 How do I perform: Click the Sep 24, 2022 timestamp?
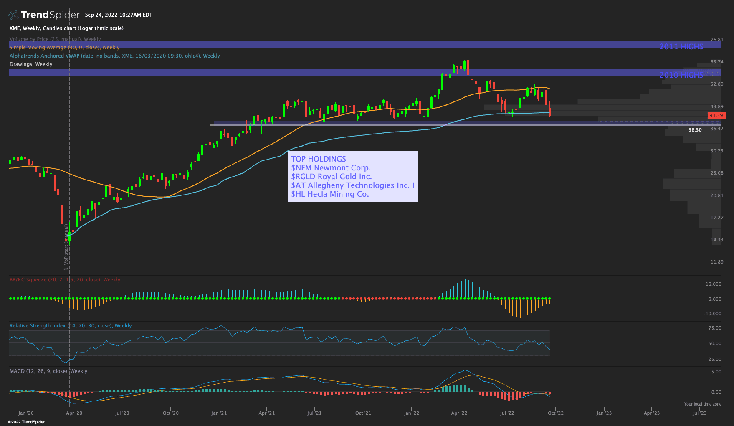[119, 15]
